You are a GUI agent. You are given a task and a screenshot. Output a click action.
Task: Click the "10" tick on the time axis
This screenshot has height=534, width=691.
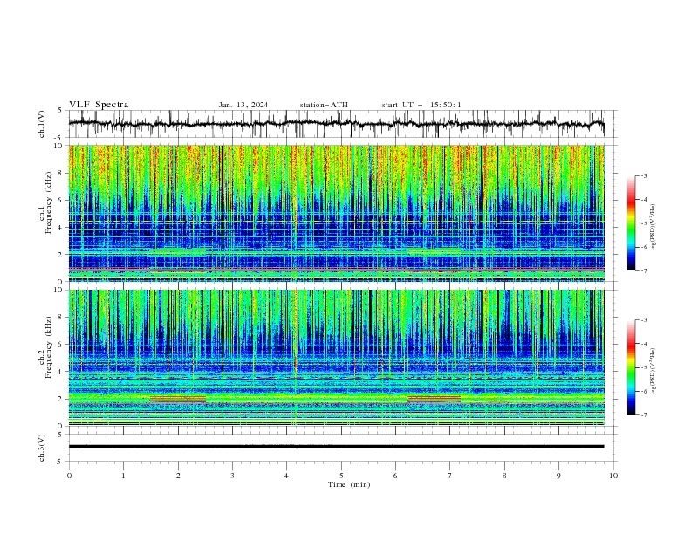pos(613,476)
